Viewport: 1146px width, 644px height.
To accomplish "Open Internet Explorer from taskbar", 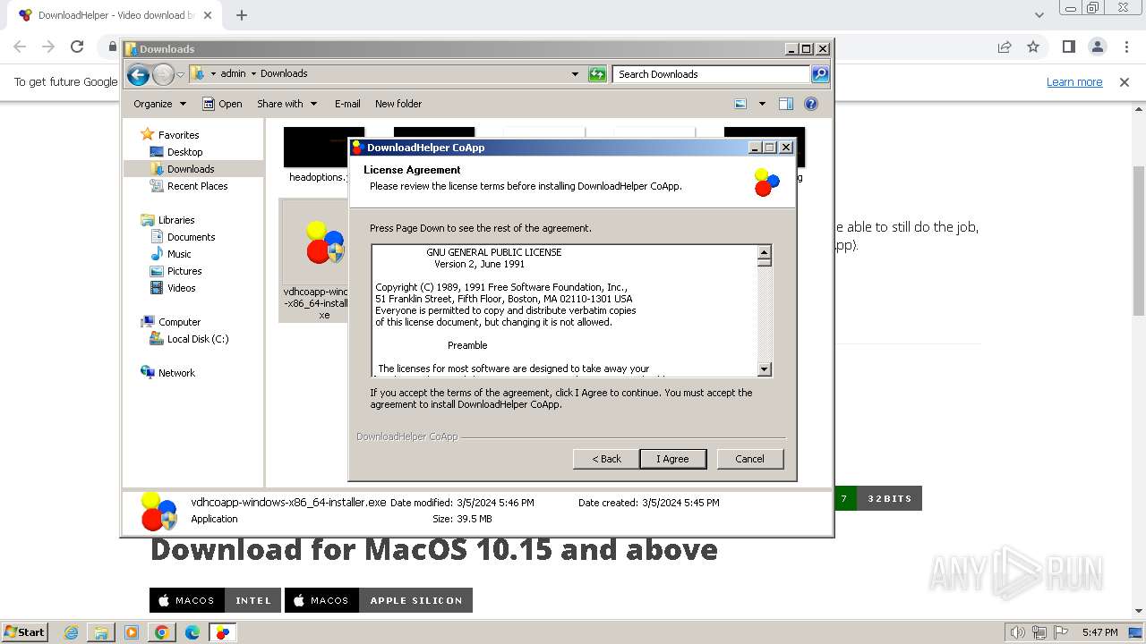I will [72, 632].
